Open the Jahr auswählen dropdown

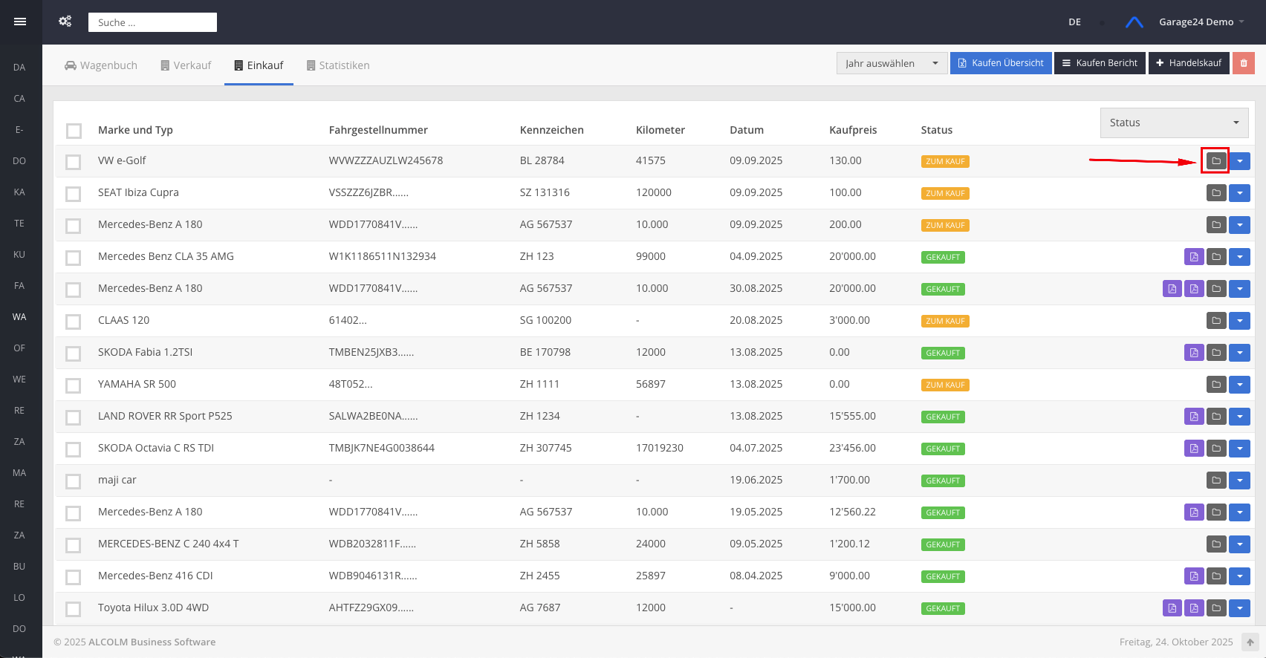coord(891,63)
